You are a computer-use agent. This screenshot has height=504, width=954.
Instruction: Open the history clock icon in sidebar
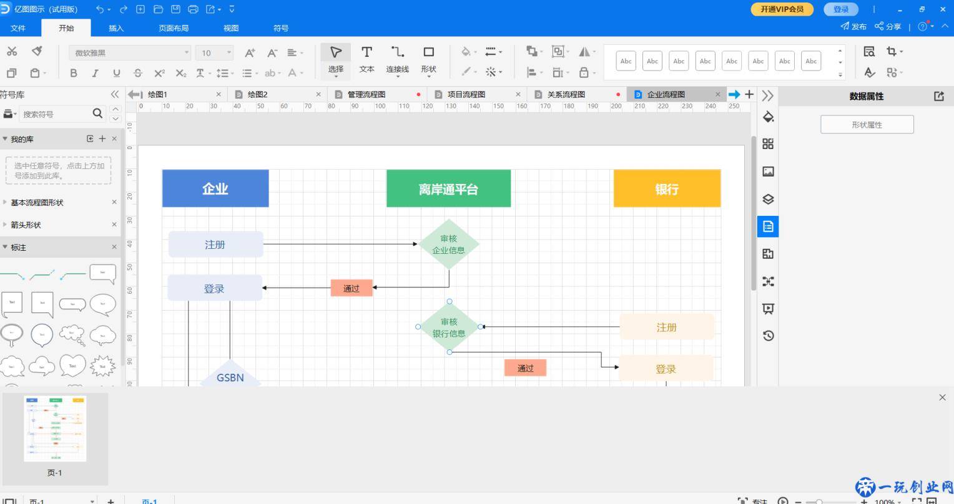pyautogui.click(x=768, y=336)
